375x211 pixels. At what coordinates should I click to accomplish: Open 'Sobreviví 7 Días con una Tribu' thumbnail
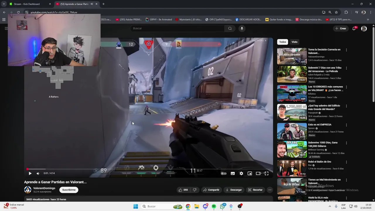tap(292, 74)
